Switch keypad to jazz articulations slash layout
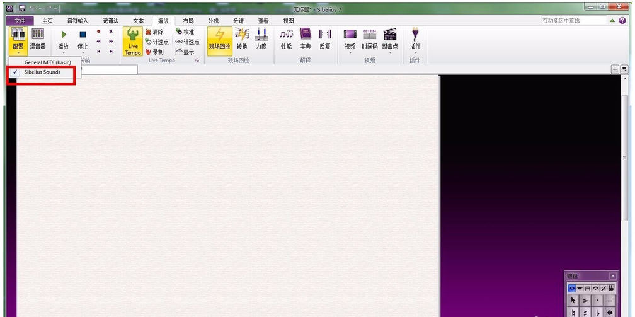The width and height of the screenshot is (635, 317). tap(603, 288)
